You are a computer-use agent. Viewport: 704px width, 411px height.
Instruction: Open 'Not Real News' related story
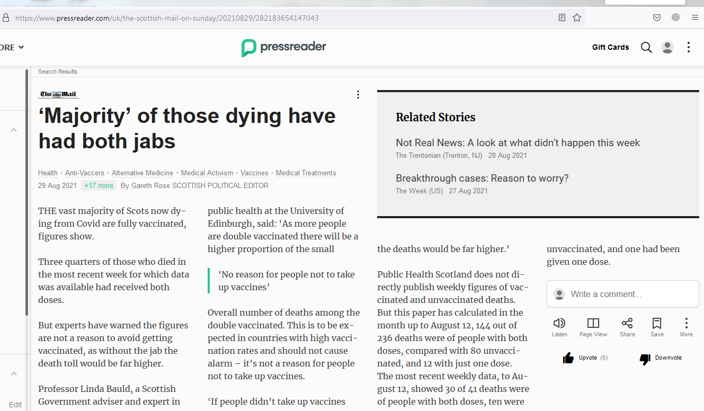pos(518,143)
